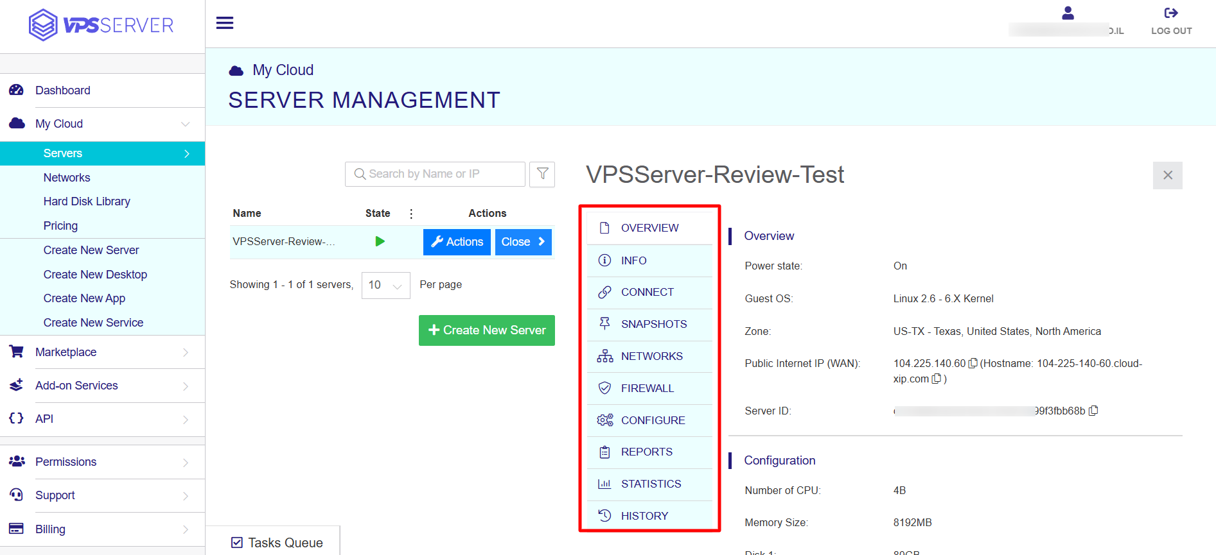
Task: Click the filter funnel icon
Action: (x=542, y=174)
